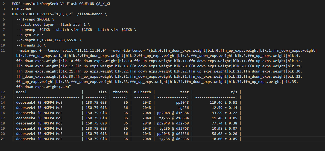Click the --hf-repo $MODEL argument
Screen dimensions: 325x151
33,19
